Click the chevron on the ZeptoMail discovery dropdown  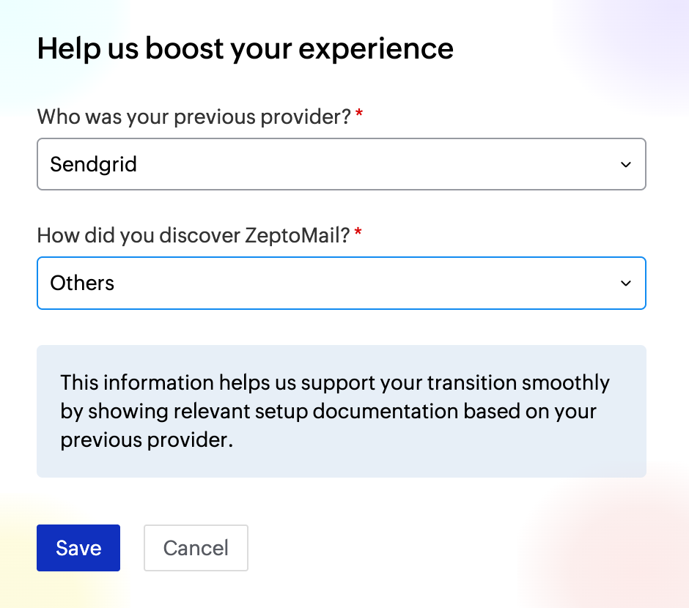click(626, 283)
